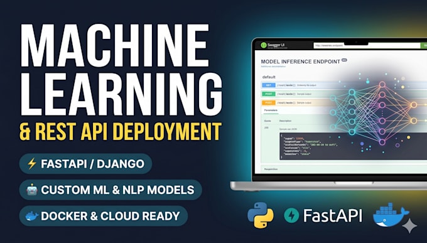Open the additional documentation link under the heading
This screenshot has height=243, width=427.
pos(273,66)
